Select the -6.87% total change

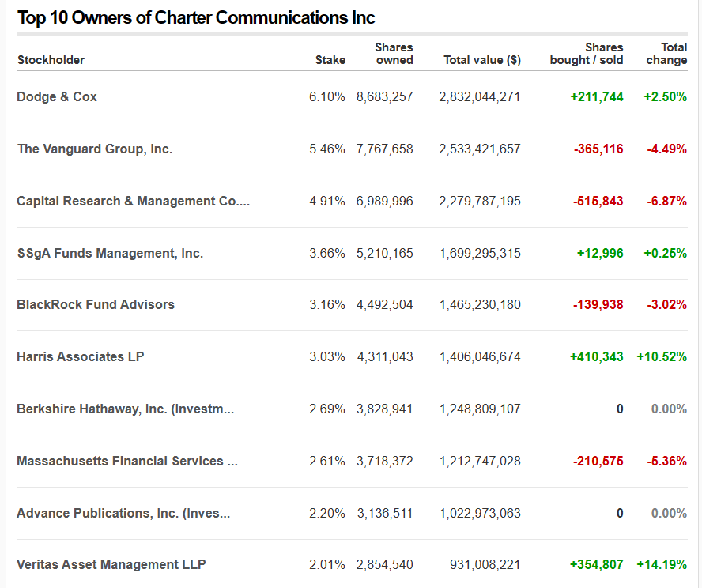(667, 201)
